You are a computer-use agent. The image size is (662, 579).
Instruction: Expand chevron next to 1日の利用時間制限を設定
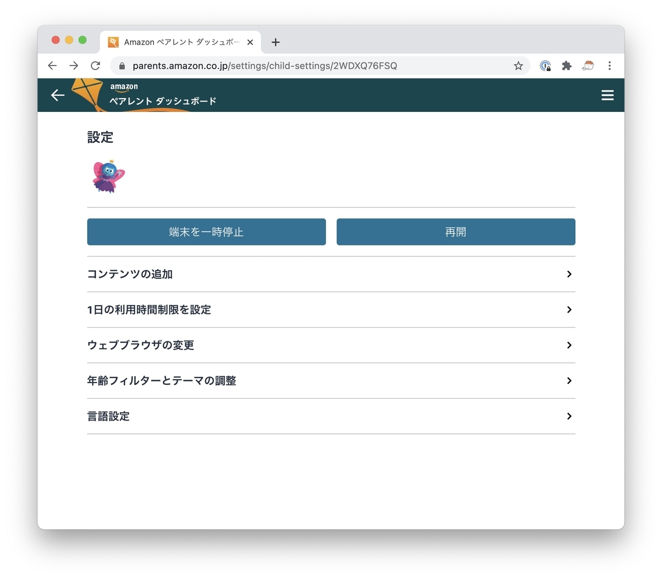pyautogui.click(x=569, y=310)
